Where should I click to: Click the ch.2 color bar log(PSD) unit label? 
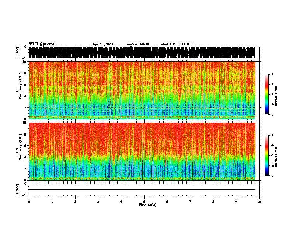coord(276,157)
